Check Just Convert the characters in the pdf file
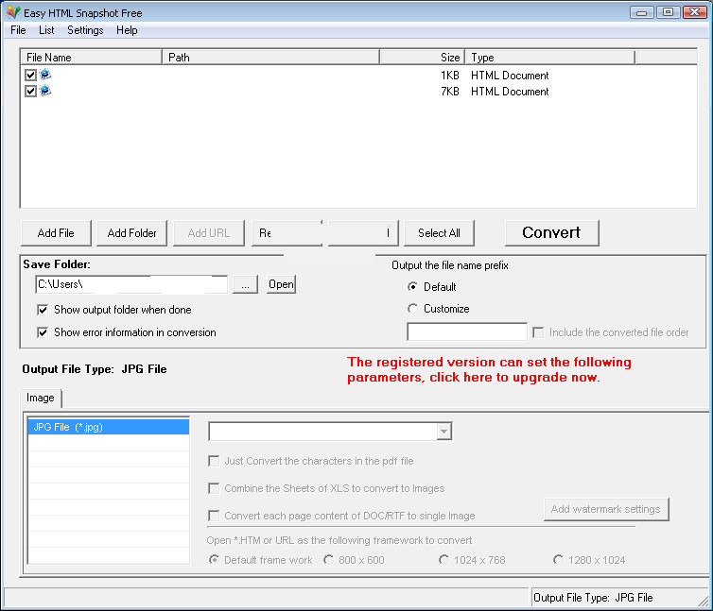The image size is (713, 611). point(214,461)
